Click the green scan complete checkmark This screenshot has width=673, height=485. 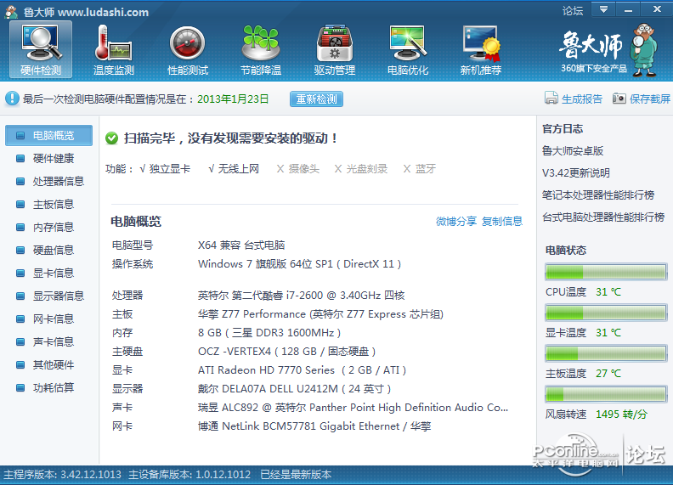[111, 138]
